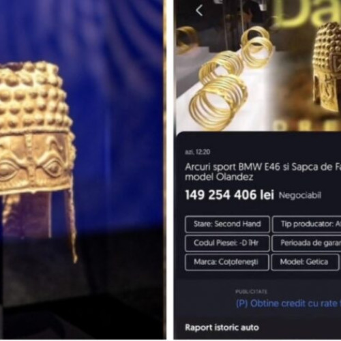341x341 pixels.
Task: Click the Negociabil label
Action: click(300, 195)
